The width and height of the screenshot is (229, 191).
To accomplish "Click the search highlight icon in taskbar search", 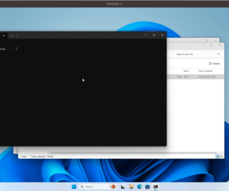I will [114, 187].
